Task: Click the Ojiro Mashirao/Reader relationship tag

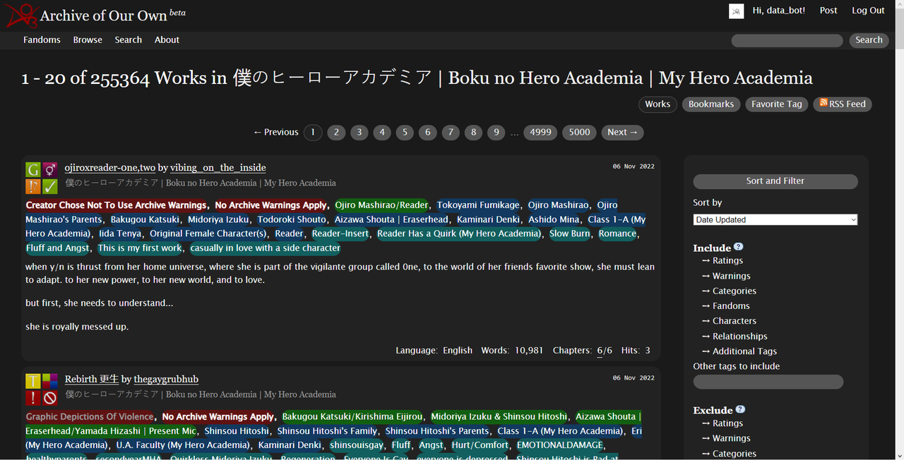Action: tap(381, 205)
